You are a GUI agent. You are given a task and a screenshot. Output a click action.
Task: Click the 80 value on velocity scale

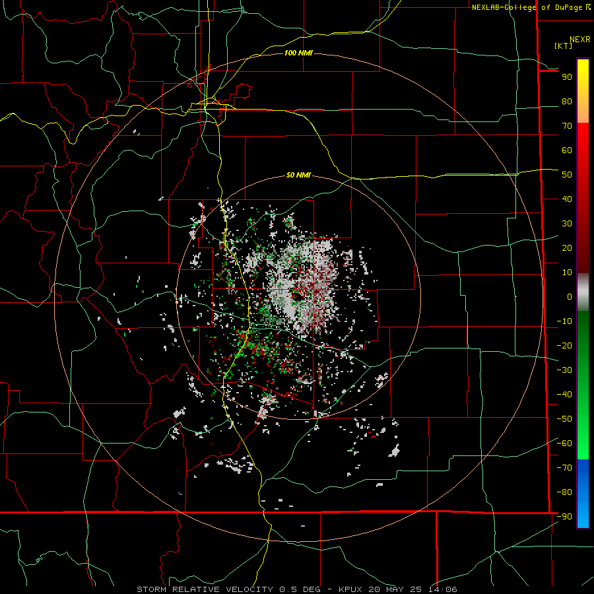click(567, 101)
